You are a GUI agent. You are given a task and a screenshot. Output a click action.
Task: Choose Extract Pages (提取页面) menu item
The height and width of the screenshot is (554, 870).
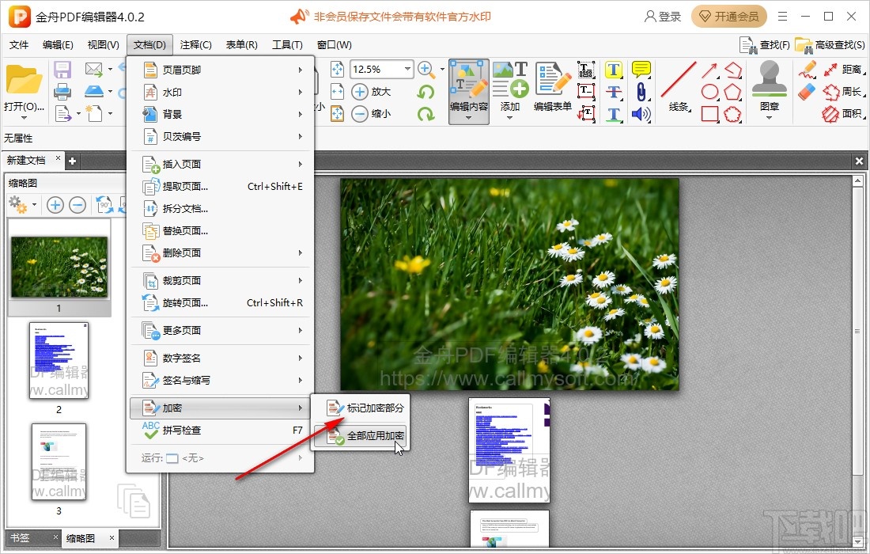(221, 187)
